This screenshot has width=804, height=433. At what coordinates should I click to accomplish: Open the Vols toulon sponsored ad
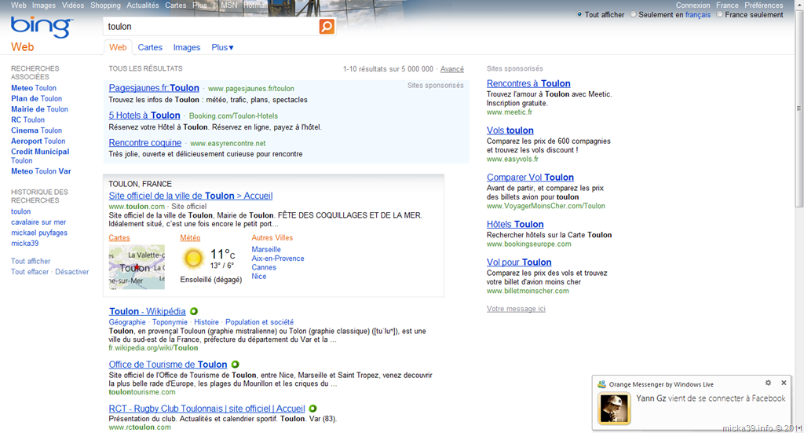[510, 130]
